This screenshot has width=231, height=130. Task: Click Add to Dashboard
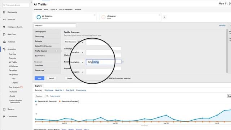click(x=66, y=9)
